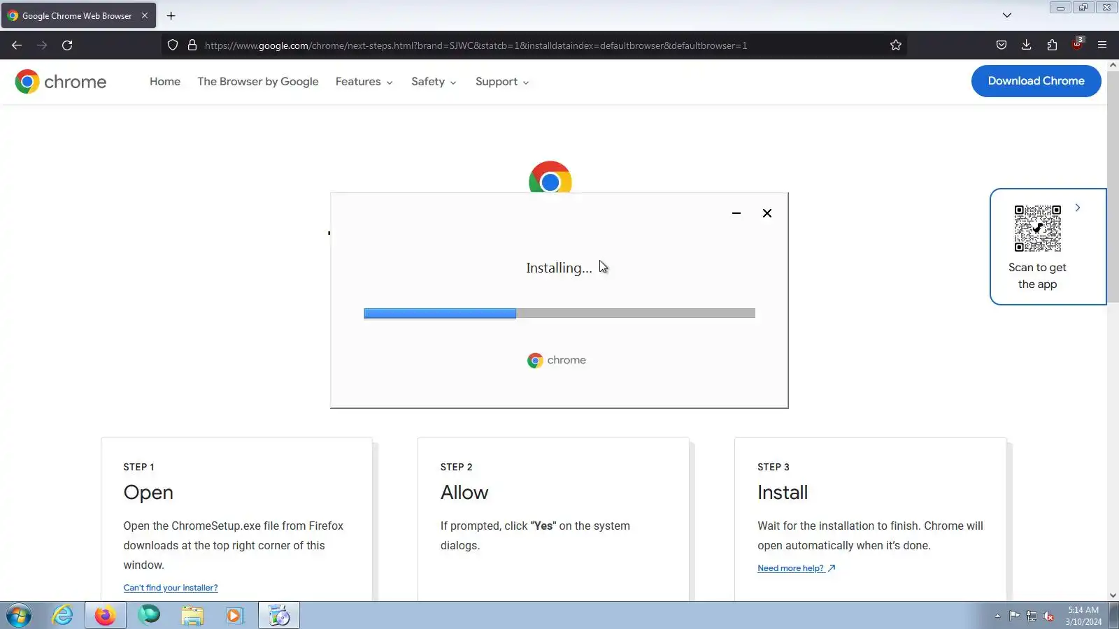The width and height of the screenshot is (1119, 629).
Task: Click the Show desktop button at taskbar end
Action: click(x=1113, y=616)
